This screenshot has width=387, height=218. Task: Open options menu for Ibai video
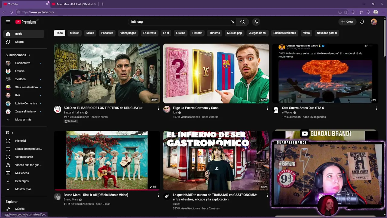pyautogui.click(x=267, y=108)
